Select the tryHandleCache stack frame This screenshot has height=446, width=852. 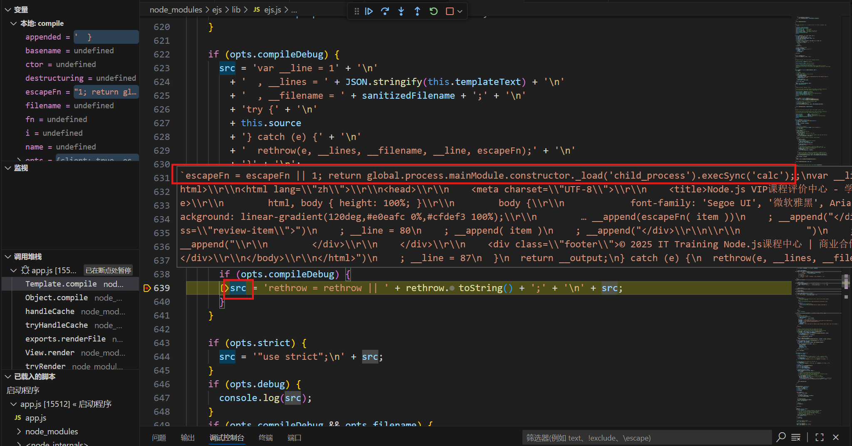[x=70, y=325]
